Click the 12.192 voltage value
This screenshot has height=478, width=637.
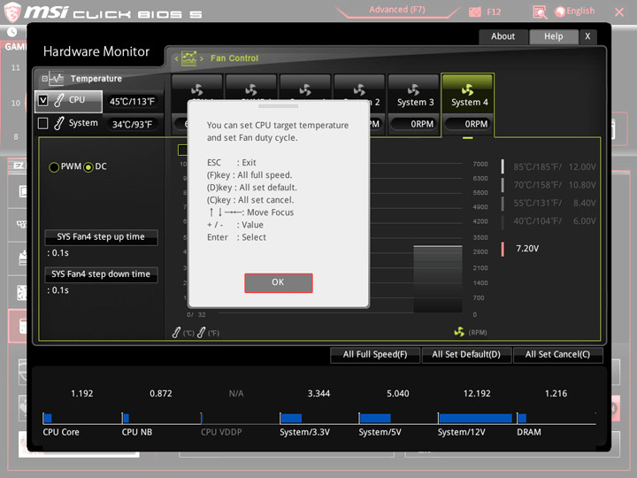point(477,393)
